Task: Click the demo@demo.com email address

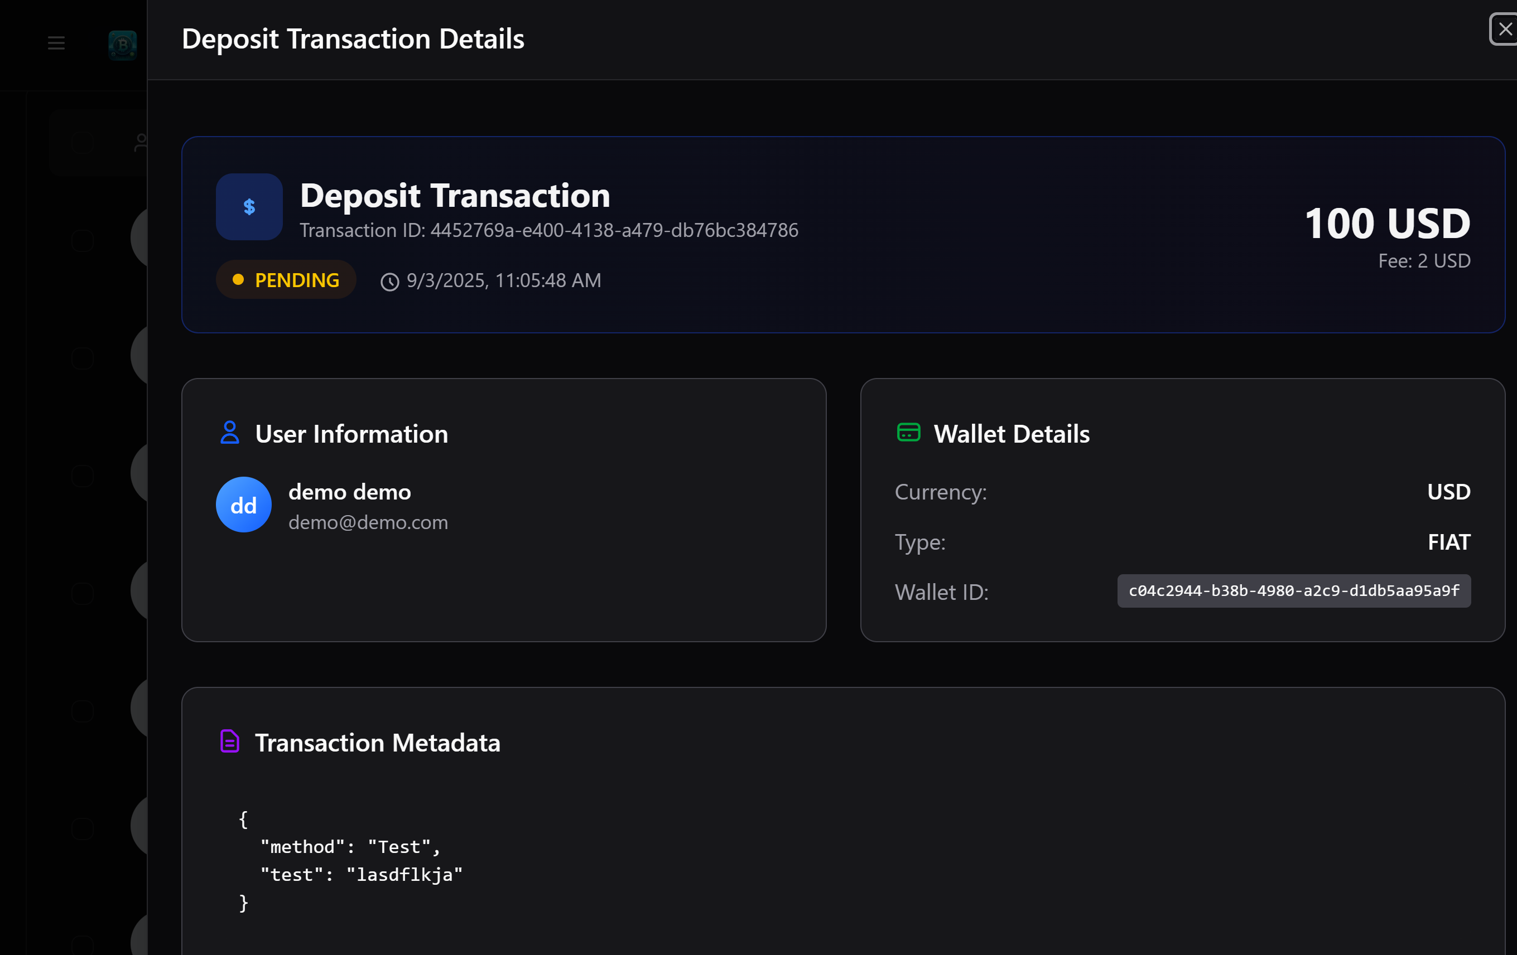Action: 368,522
